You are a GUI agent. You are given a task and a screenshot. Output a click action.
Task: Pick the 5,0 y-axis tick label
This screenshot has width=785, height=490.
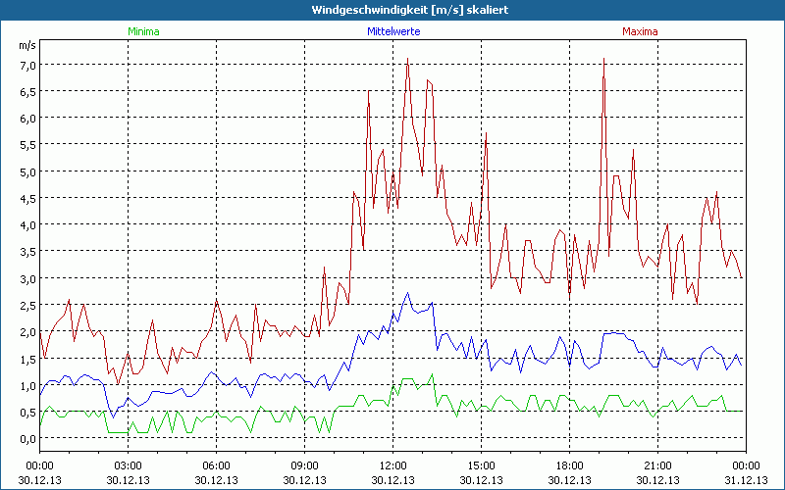point(27,171)
